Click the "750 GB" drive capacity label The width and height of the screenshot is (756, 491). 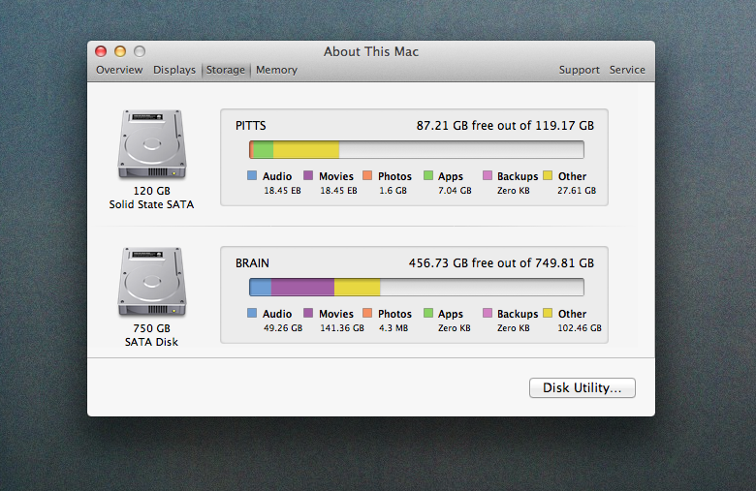click(x=152, y=328)
